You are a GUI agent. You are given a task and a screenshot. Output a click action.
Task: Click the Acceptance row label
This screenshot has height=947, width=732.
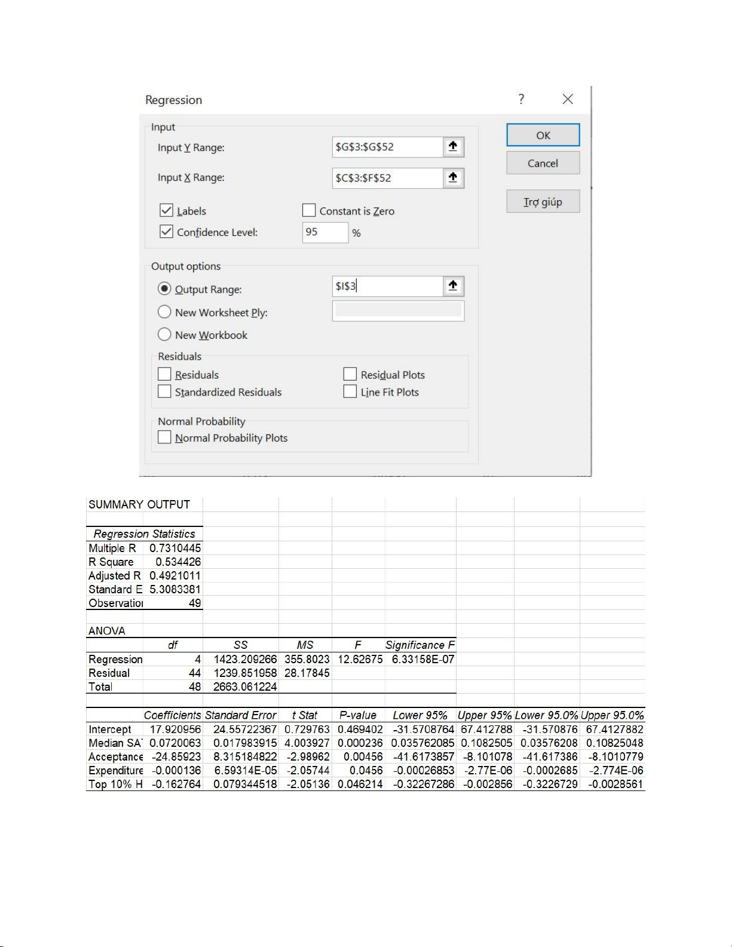[115, 757]
